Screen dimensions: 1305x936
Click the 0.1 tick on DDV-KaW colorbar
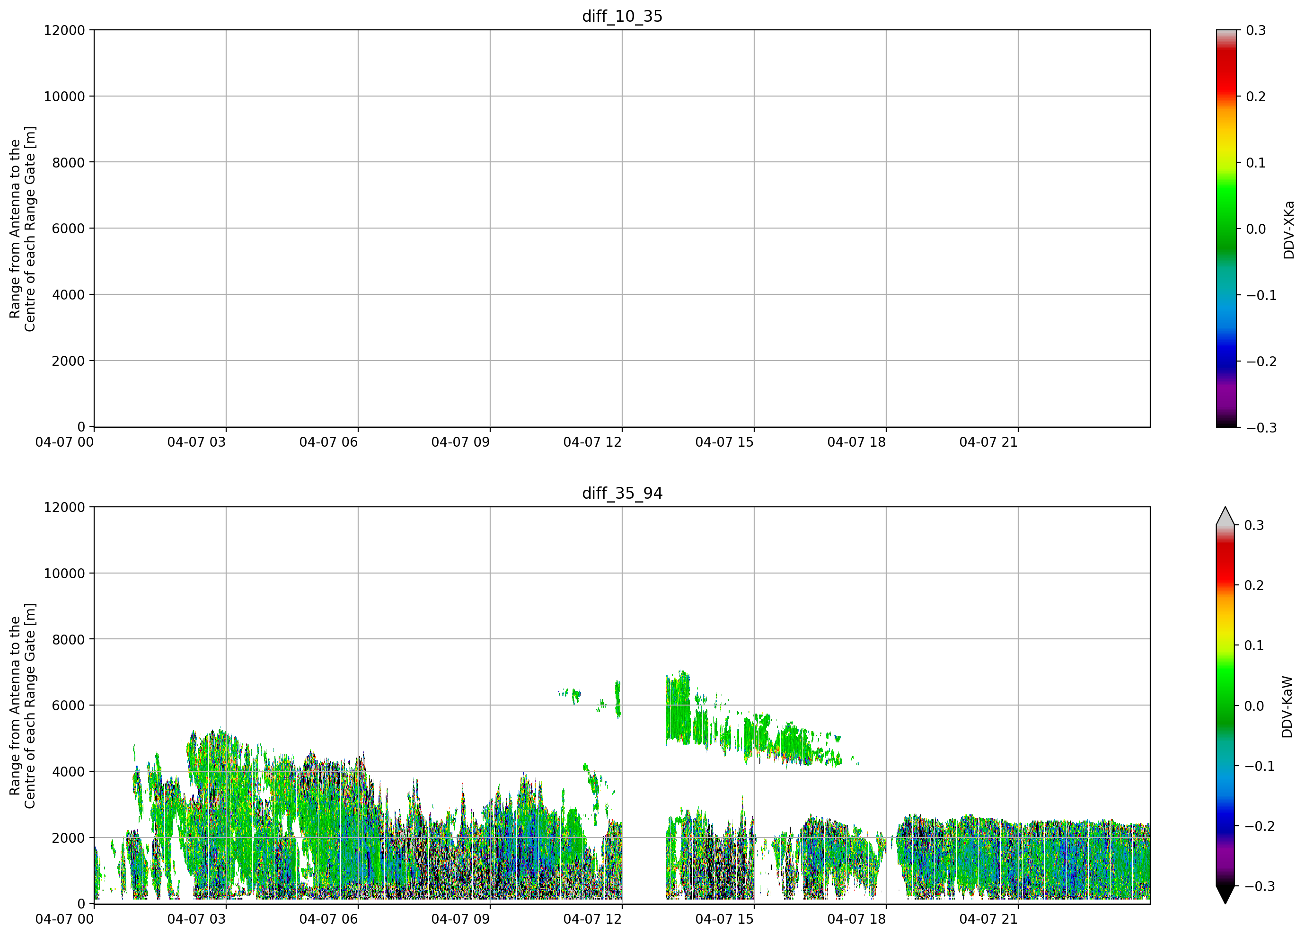pos(1254,645)
